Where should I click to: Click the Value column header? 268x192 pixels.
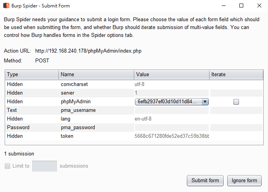click(171, 75)
